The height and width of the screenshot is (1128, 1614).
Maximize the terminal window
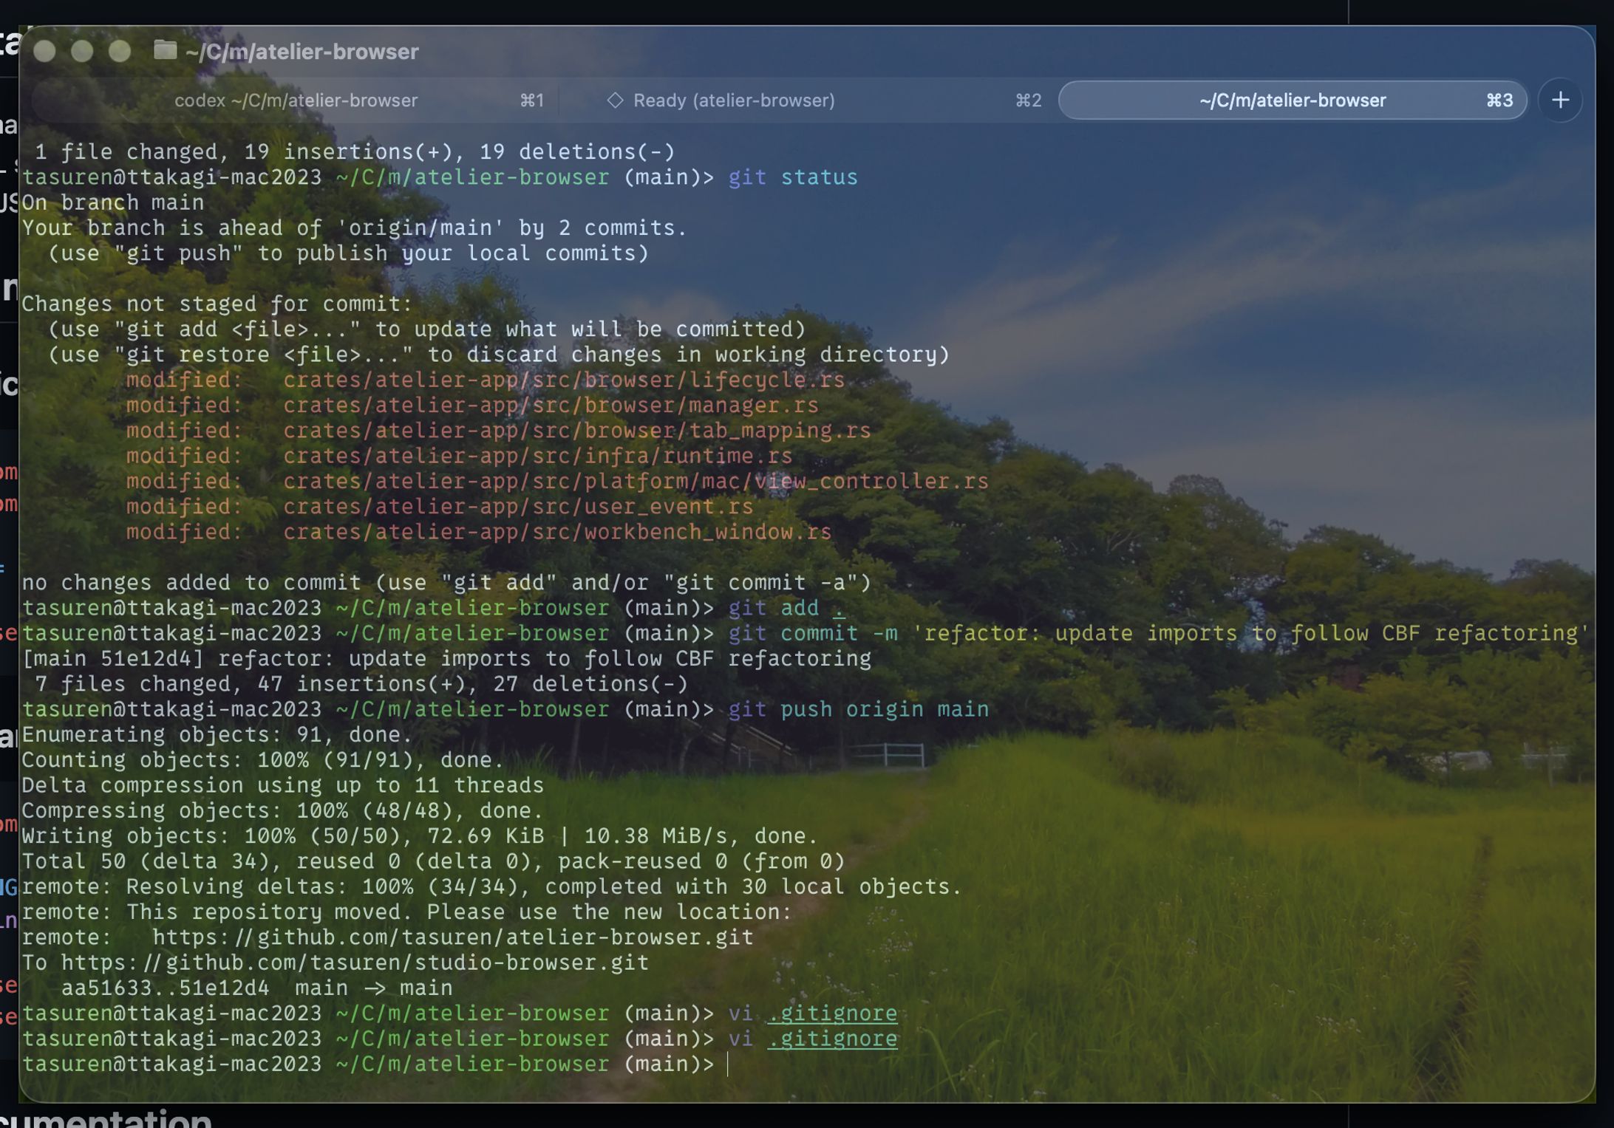tap(120, 51)
